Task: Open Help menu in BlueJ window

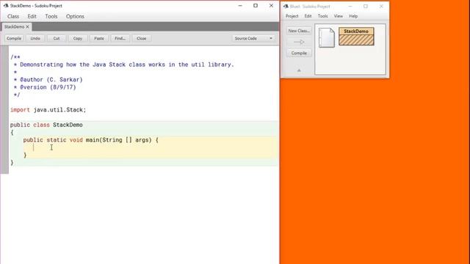Action: click(x=353, y=16)
